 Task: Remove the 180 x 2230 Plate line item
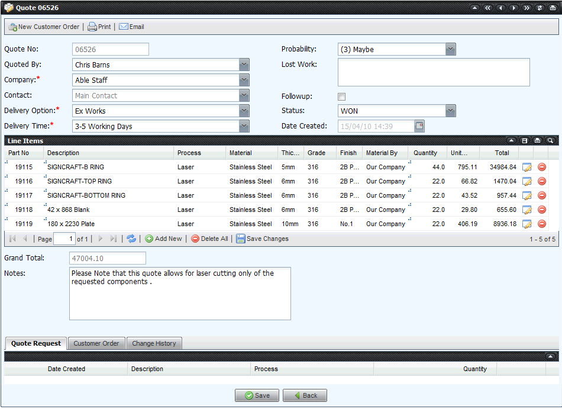pos(541,224)
